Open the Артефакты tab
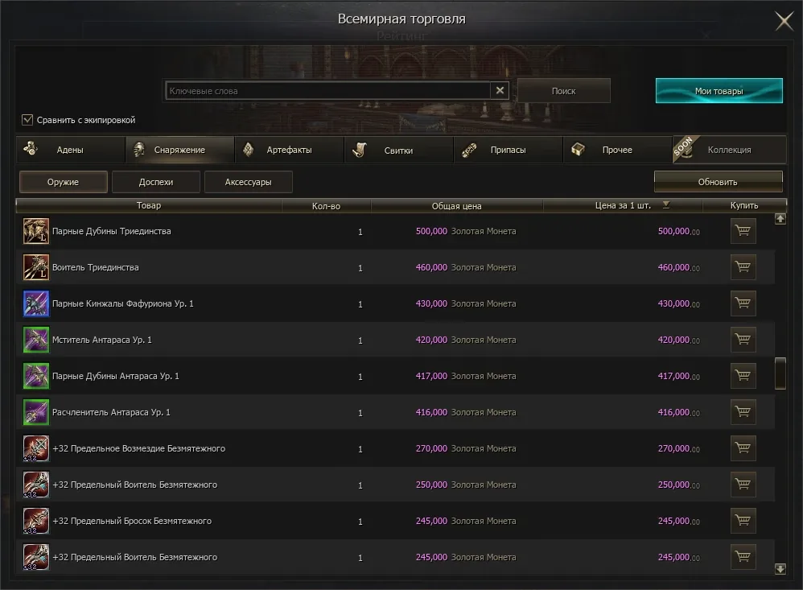The height and width of the screenshot is (590, 803). click(x=290, y=150)
